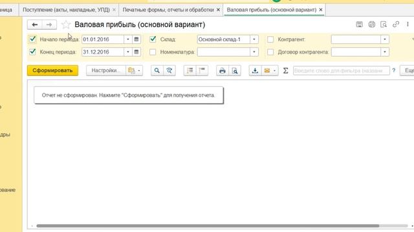Open the Настройки... button

[x=106, y=70]
